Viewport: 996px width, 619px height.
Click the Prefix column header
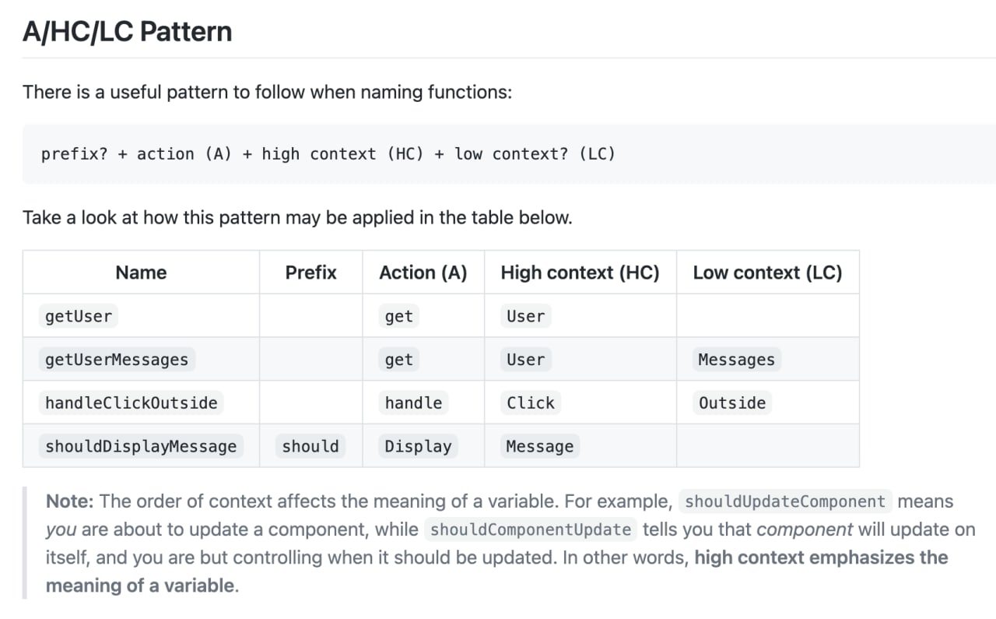311,273
